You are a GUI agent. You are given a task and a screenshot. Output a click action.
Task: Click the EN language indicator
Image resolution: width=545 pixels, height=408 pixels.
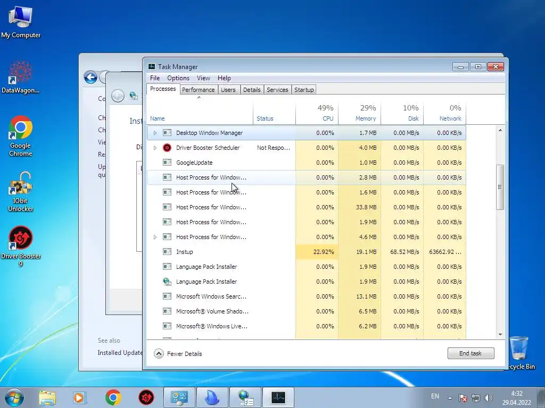pyautogui.click(x=435, y=396)
